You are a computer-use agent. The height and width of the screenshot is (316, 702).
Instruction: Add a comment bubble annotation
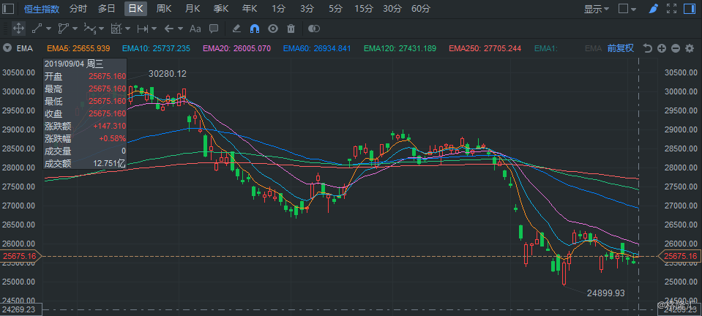(214, 29)
